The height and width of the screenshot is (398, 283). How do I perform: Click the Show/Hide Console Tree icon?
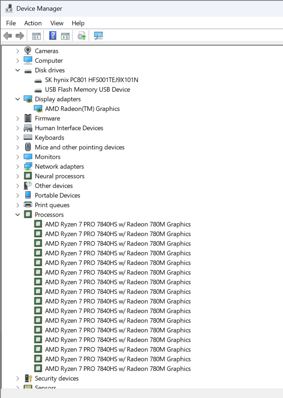tap(36, 36)
